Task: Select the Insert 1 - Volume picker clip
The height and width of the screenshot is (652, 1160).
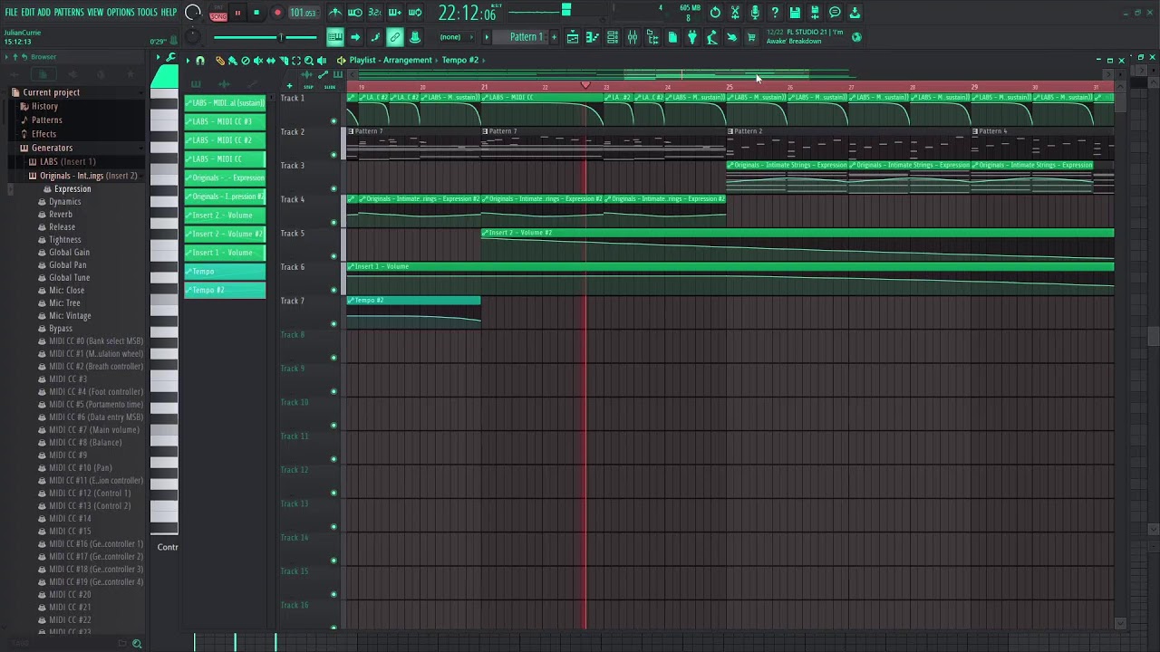Action: coord(225,253)
